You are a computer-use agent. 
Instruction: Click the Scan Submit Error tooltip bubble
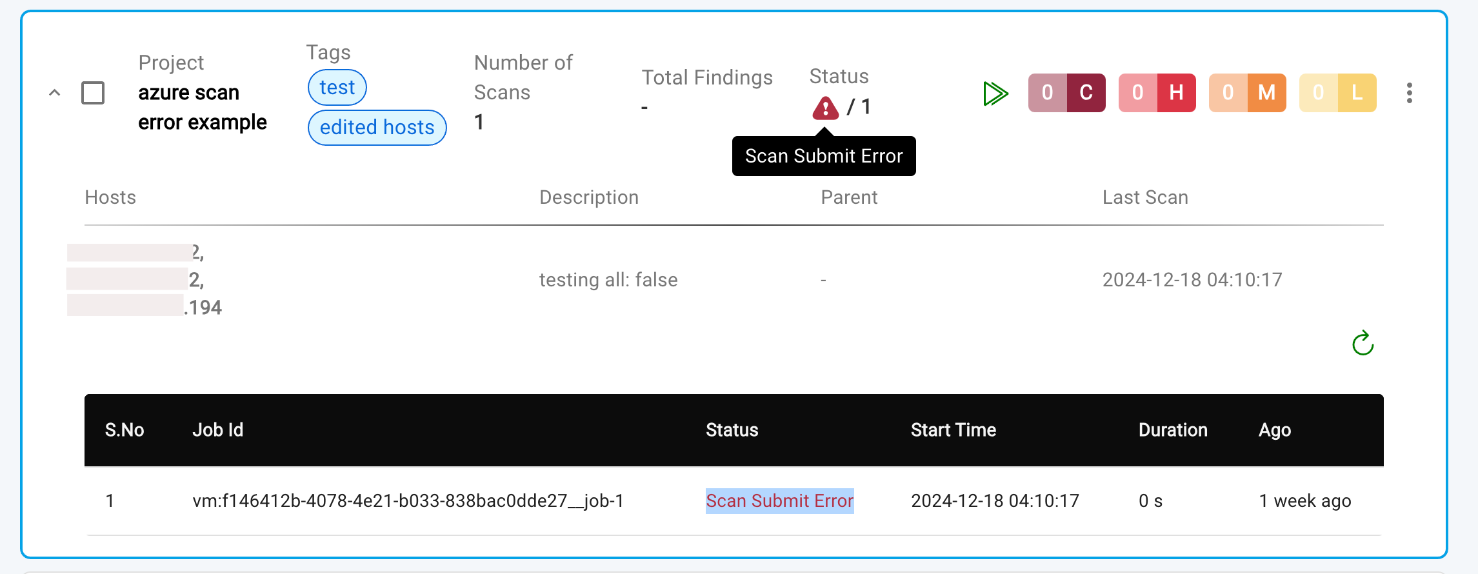click(824, 155)
